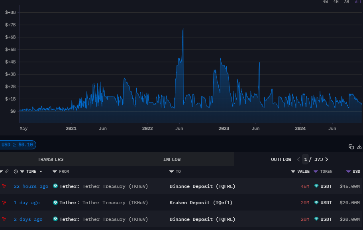The width and height of the screenshot is (363, 230).
Task: Select the 3M chart range
Action: [x=347, y=2]
